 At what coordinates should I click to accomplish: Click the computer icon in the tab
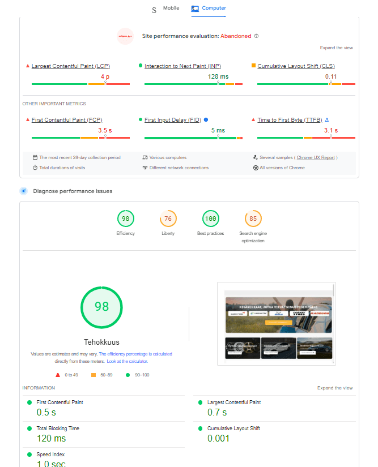[x=195, y=8]
